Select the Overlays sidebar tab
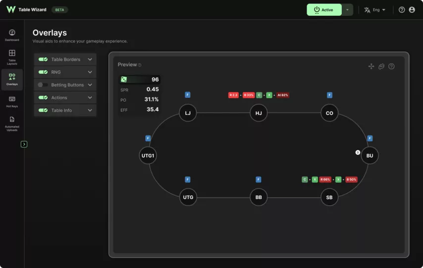Viewport: 423px width, 268px height. point(12,79)
